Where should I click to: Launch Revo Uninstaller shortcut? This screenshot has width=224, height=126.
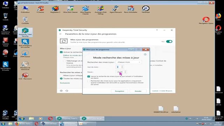point(131,9)
